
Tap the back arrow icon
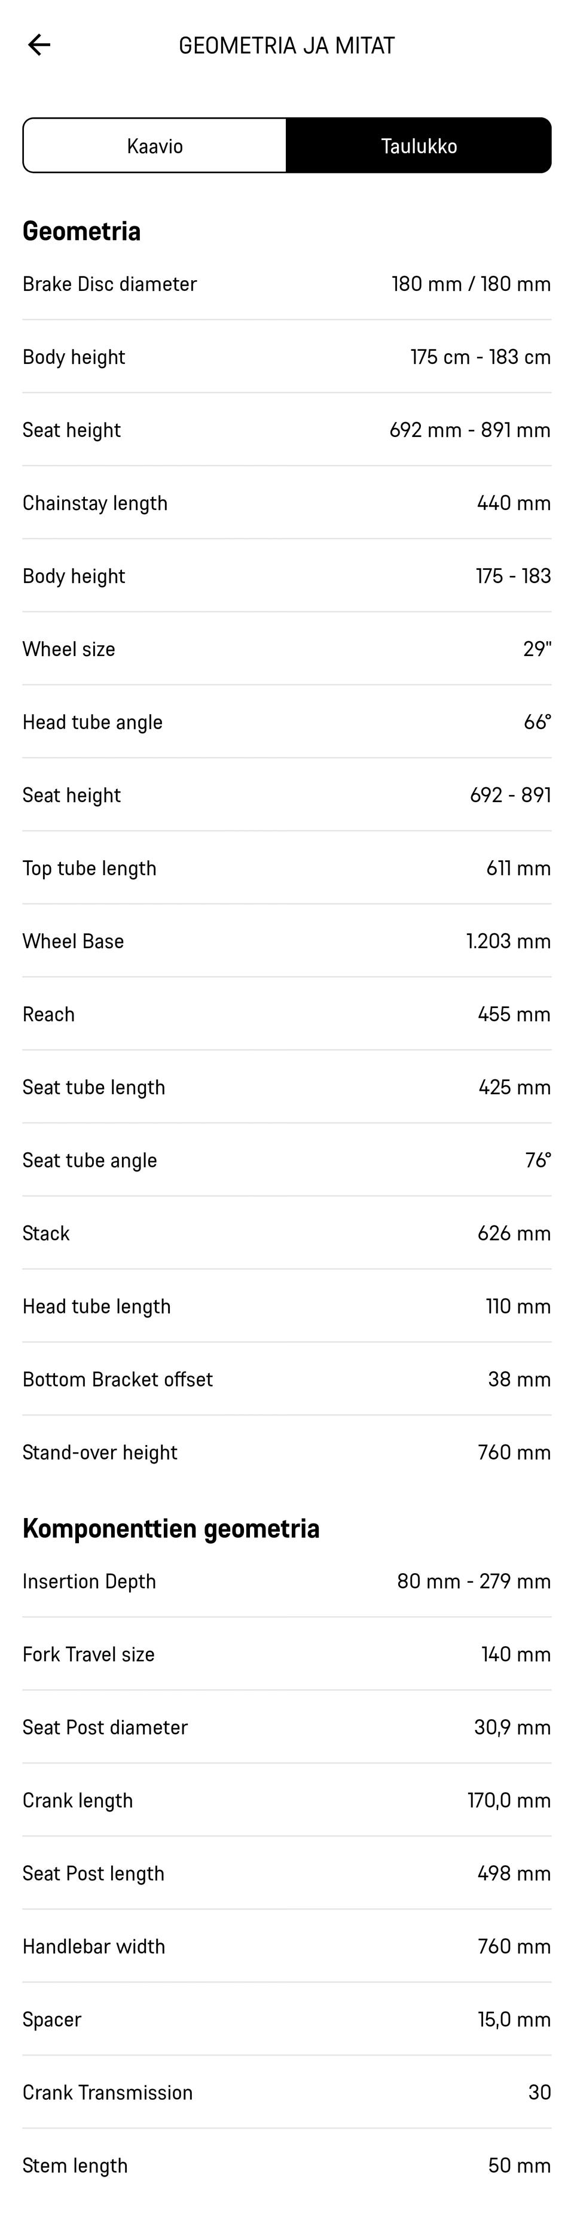click(x=39, y=45)
